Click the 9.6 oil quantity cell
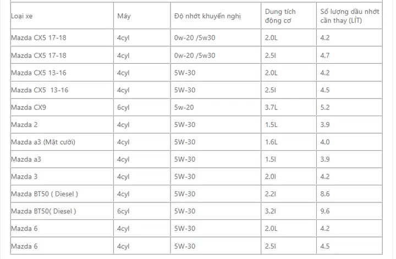Image resolution: width=396 pixels, height=259 pixels. pos(325,211)
